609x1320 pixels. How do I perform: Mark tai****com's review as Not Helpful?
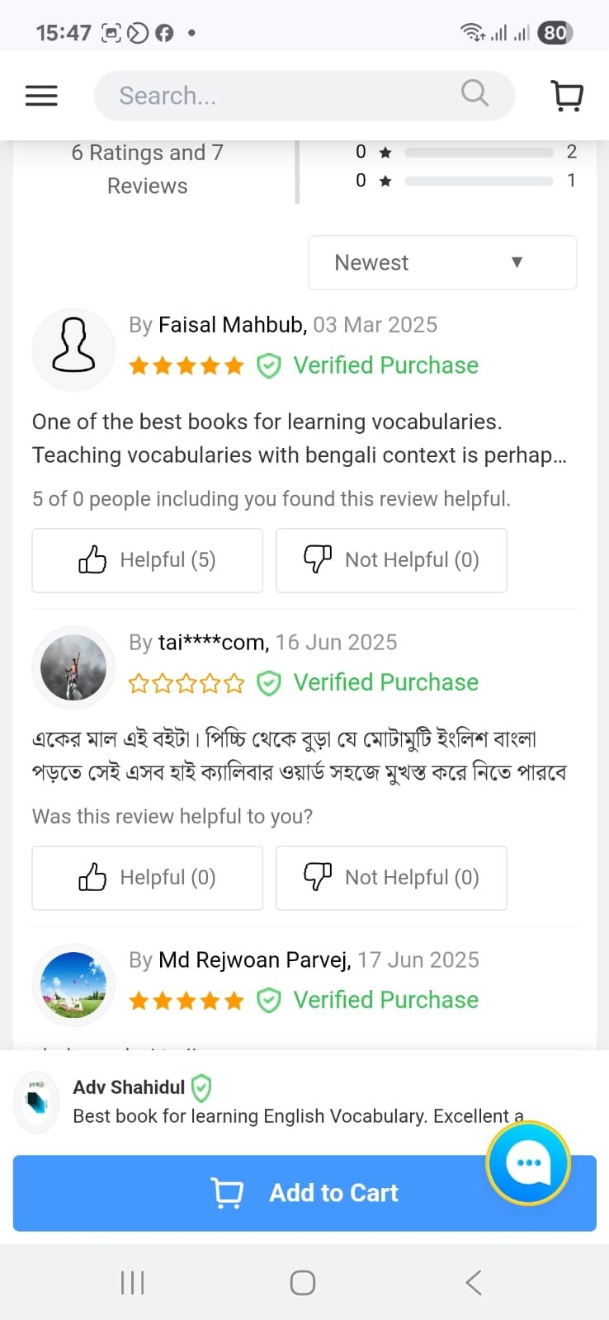point(391,878)
